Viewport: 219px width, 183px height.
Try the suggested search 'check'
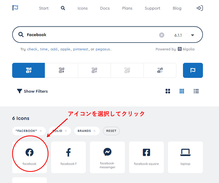pos(32,49)
